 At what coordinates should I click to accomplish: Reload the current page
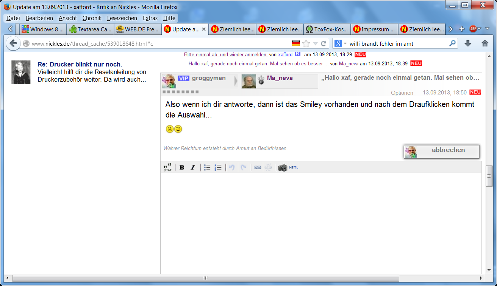(x=324, y=43)
